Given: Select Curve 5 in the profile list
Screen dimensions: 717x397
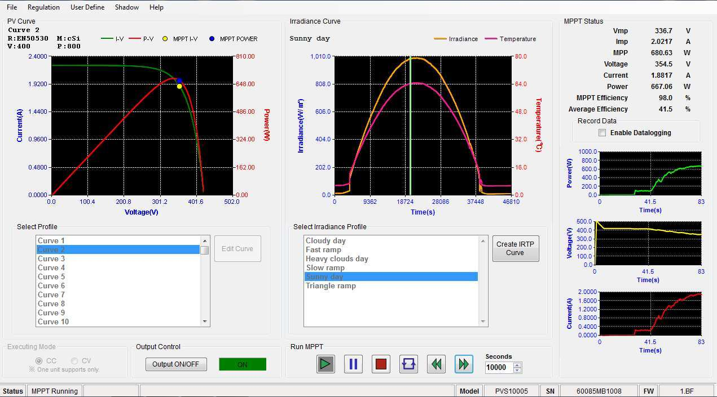Looking at the screenshot, I should click(118, 277).
